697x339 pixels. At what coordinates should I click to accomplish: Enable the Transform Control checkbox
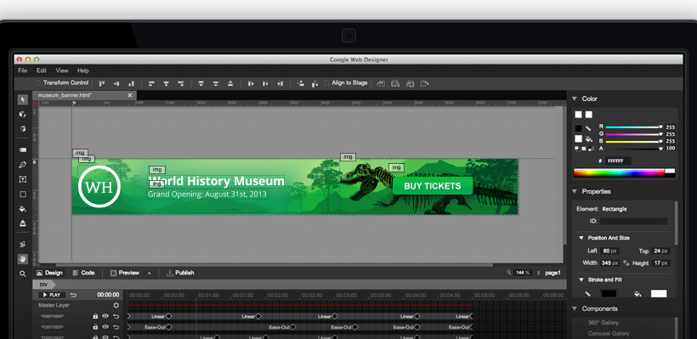(38, 82)
